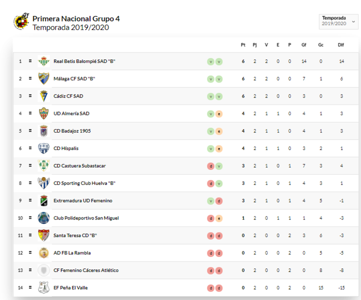Sort by the Gf column header
Screen dimensions: 361x300
[304, 45]
